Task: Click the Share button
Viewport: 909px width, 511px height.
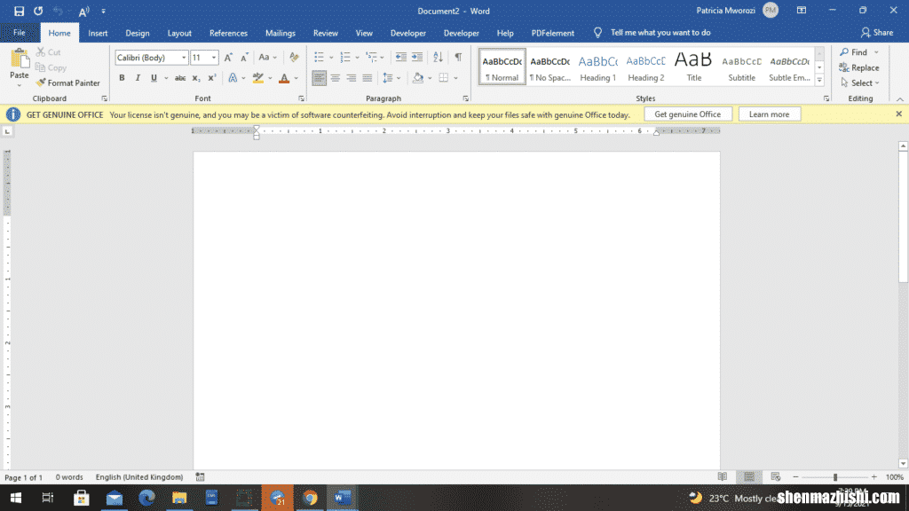Action: 876,33
